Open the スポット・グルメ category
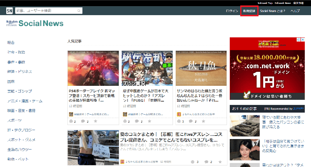 coord(21,140)
